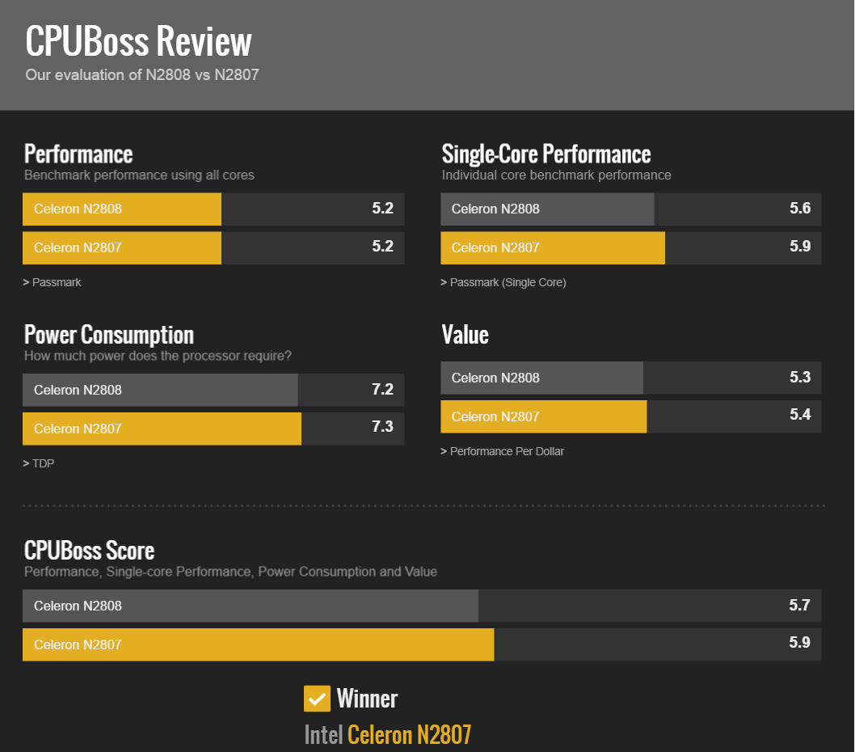This screenshot has width=855, height=752.
Task: Click Celeron N2808 bar in Value section
Action: pos(631,378)
